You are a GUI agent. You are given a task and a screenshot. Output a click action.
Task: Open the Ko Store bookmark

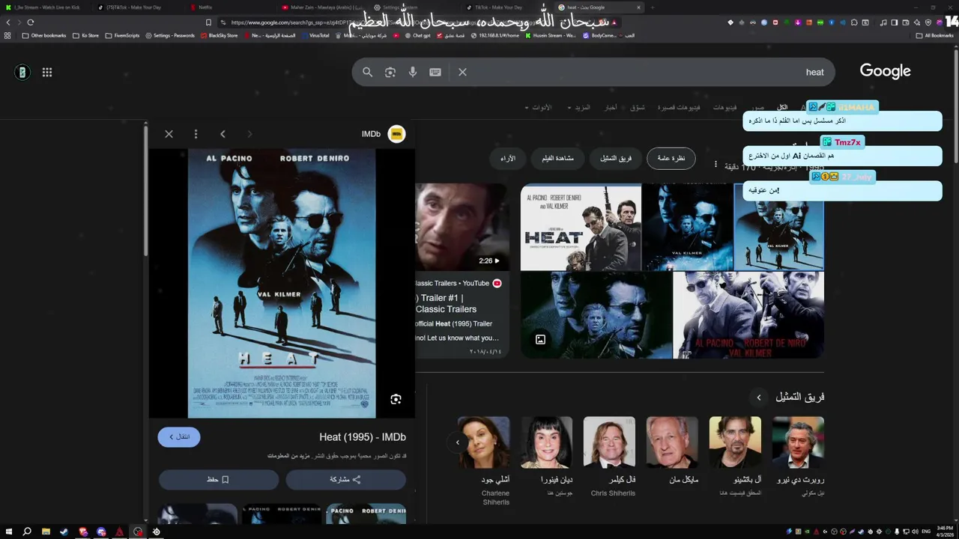click(85, 35)
